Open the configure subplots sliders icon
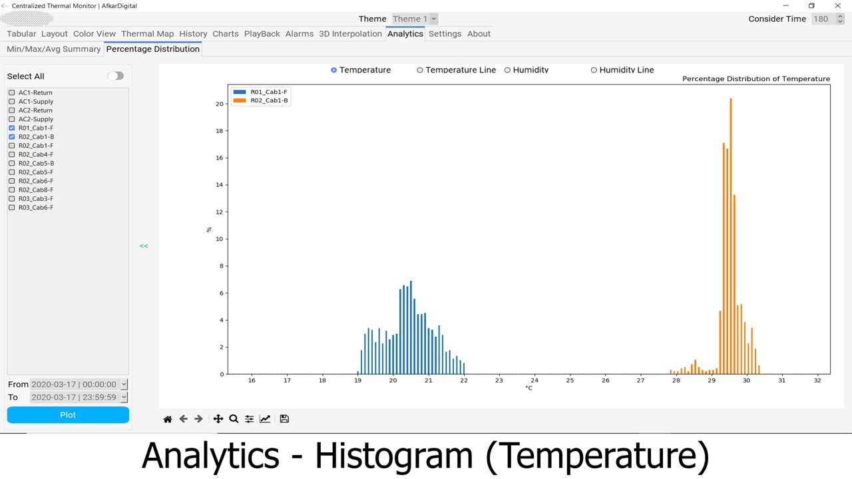Viewport: 852px width, 479px height. point(249,419)
